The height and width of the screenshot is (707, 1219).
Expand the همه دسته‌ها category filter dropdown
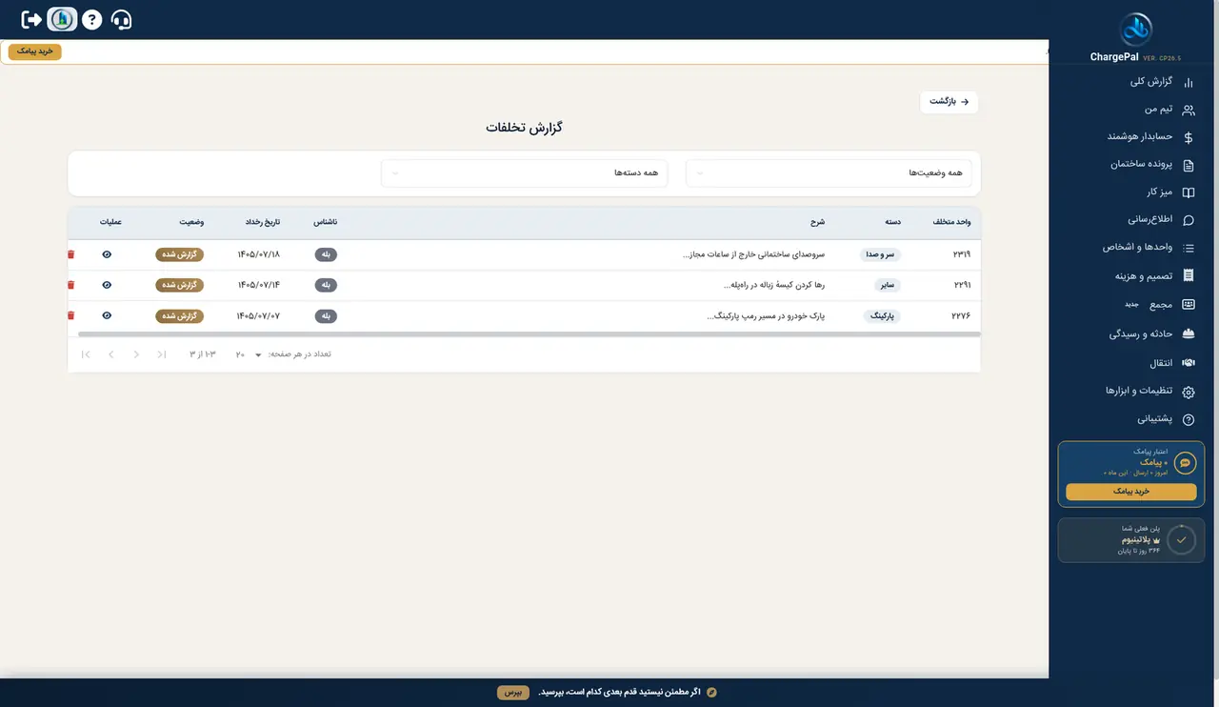pyautogui.click(x=524, y=173)
